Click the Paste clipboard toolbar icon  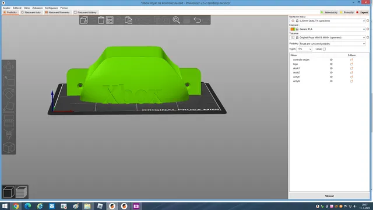coord(128,20)
